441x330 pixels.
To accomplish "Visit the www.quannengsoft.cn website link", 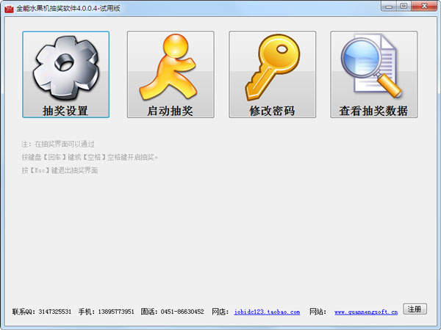I will click(366, 312).
